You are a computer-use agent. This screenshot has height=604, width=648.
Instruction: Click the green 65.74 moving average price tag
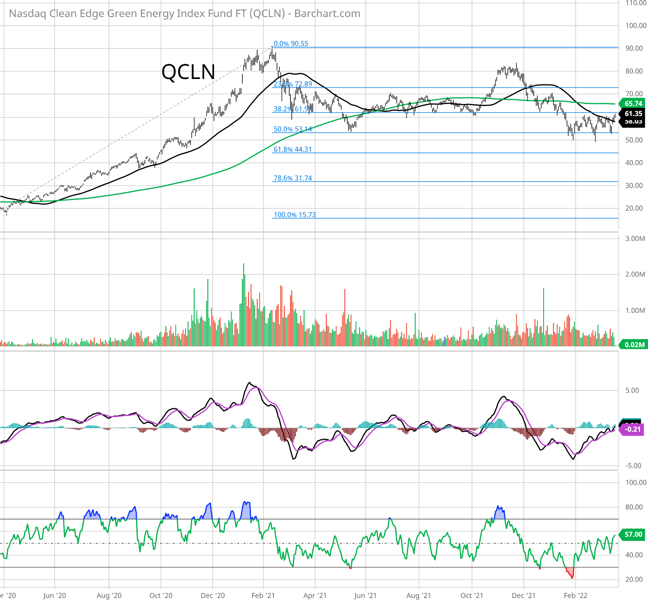pyautogui.click(x=633, y=104)
